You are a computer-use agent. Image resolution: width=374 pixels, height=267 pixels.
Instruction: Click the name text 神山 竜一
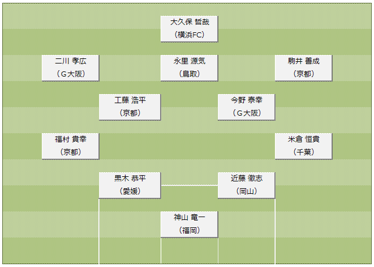190,217
